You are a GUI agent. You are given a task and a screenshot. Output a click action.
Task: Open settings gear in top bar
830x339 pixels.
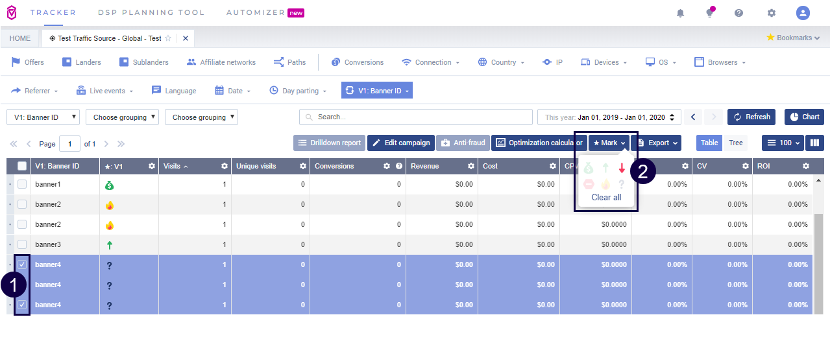coord(771,13)
